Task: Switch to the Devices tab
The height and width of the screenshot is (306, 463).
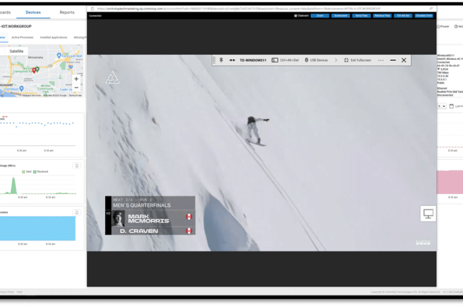Action: pyautogui.click(x=33, y=12)
